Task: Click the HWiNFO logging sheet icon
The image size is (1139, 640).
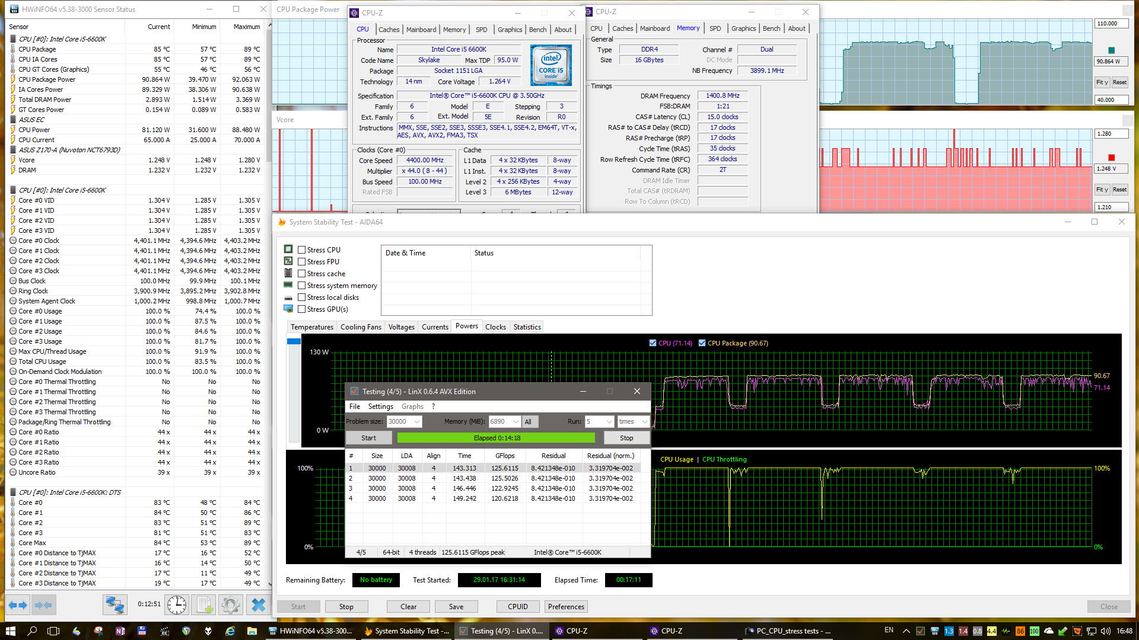Action: 205,605
